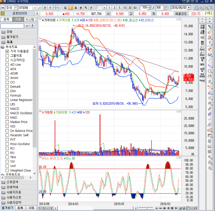215x211 pixels.
Task: Click the jump to first arrow icon
Action: (2, 8)
